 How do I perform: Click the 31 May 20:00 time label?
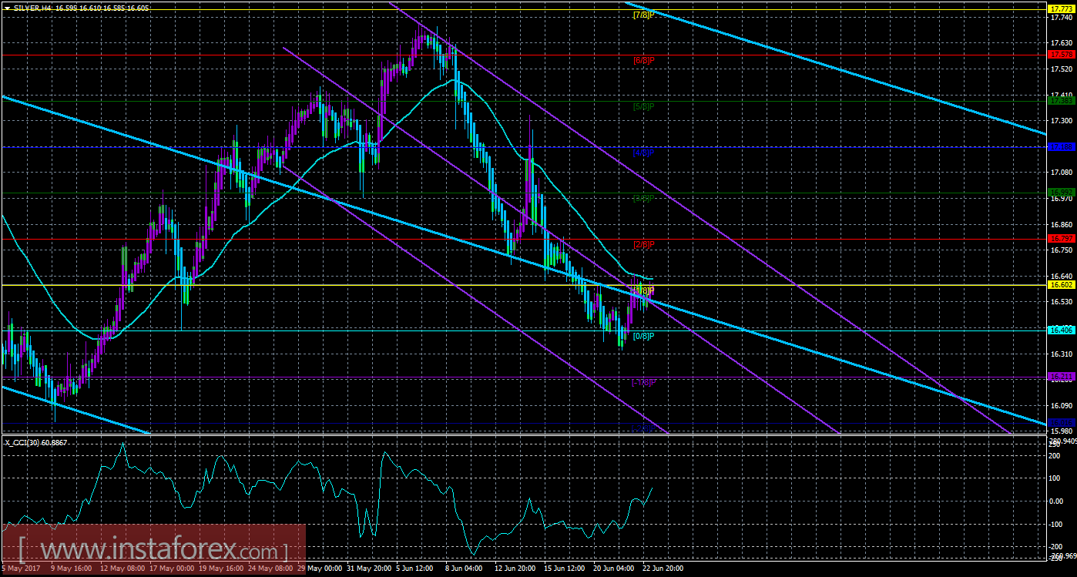(370, 569)
